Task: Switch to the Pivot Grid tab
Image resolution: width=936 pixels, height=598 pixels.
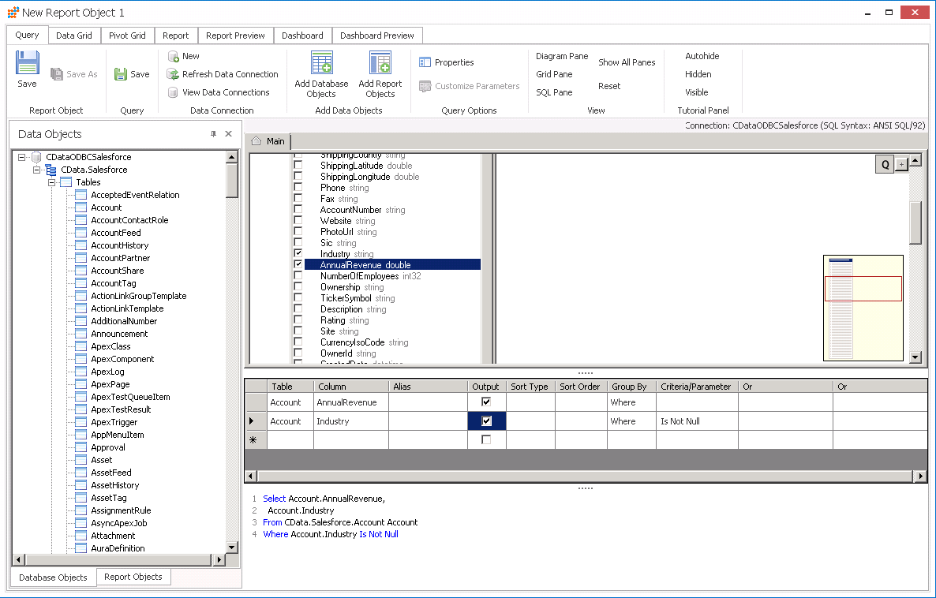Action: (x=127, y=36)
